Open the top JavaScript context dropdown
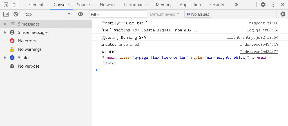This screenshot has height=126, width=288. click(48, 14)
